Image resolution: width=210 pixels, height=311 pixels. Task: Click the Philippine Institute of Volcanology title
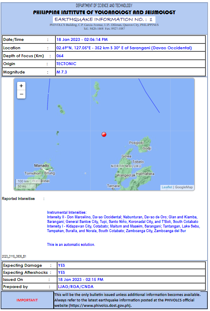pos(104,12)
